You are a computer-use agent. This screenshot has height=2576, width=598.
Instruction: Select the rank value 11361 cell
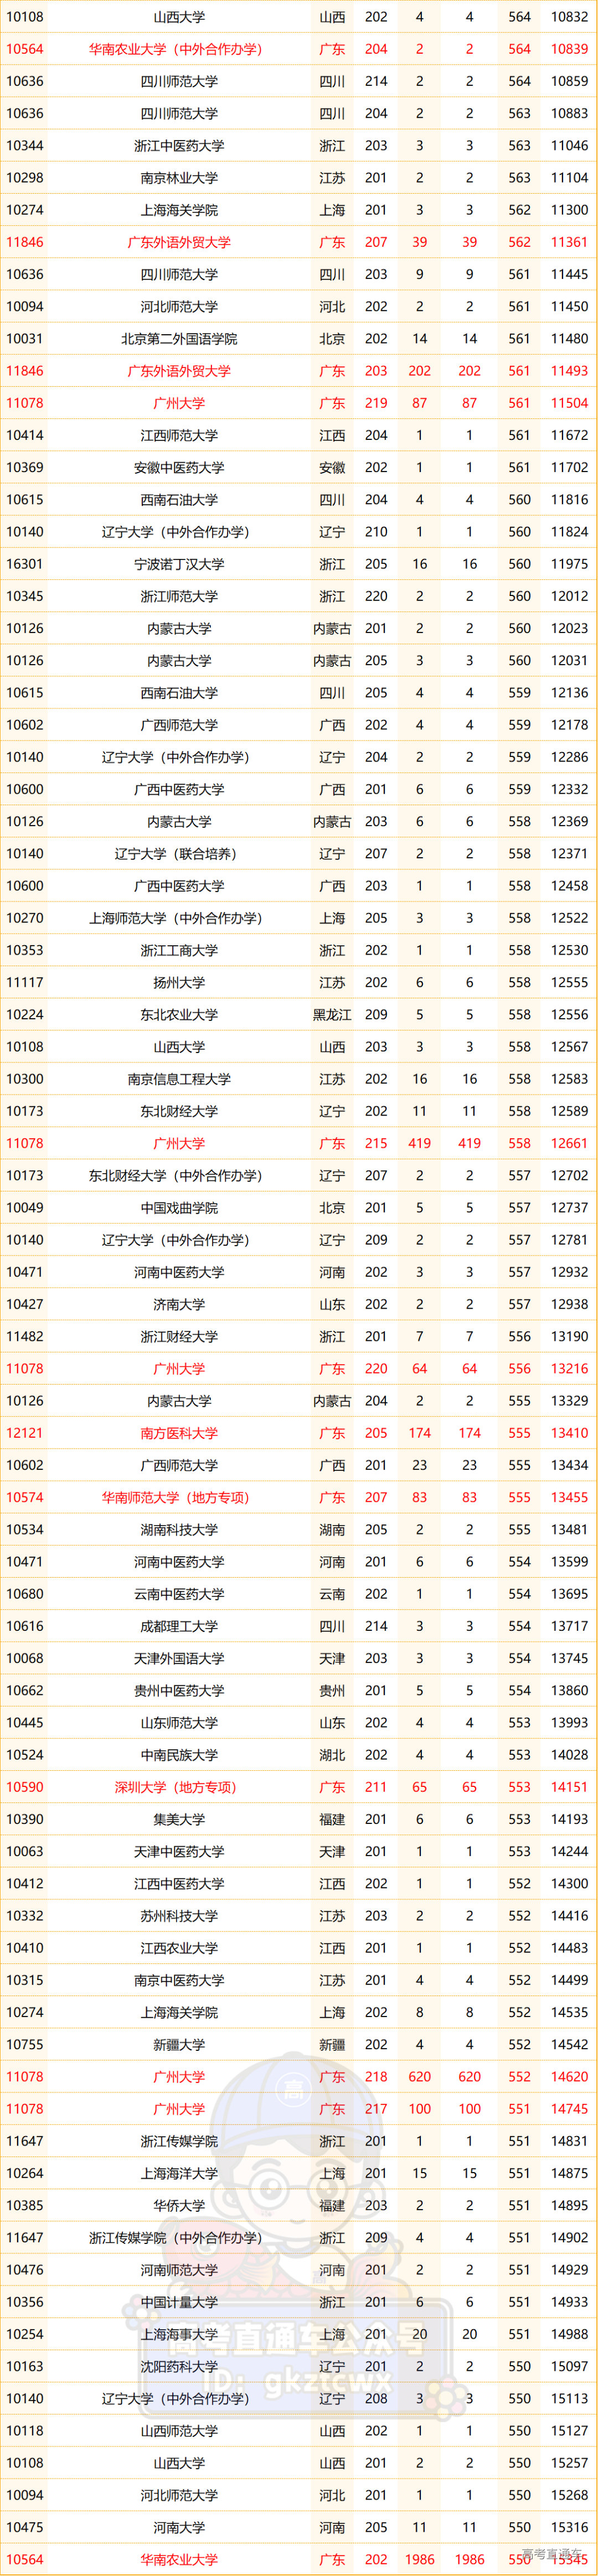click(569, 242)
